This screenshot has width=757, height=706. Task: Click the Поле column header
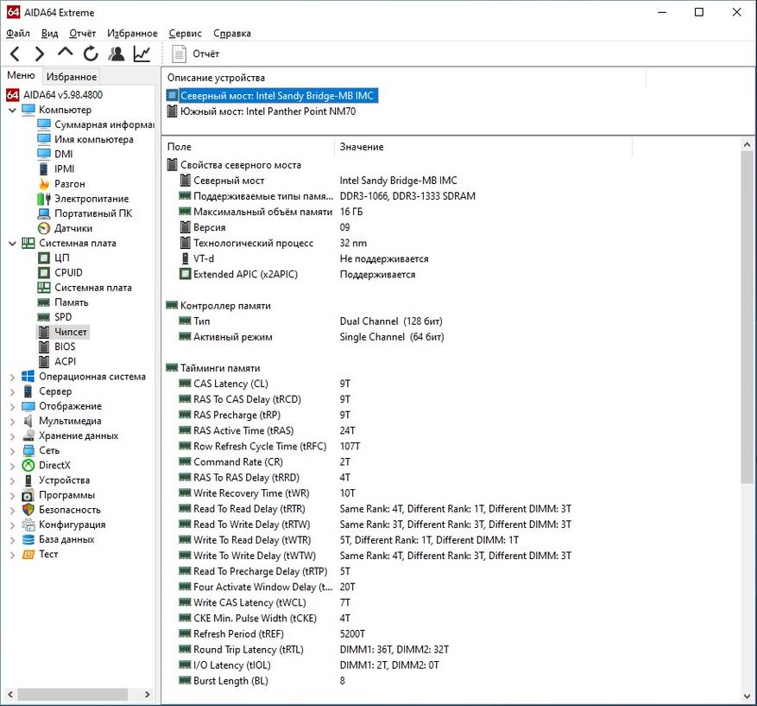pos(248,146)
